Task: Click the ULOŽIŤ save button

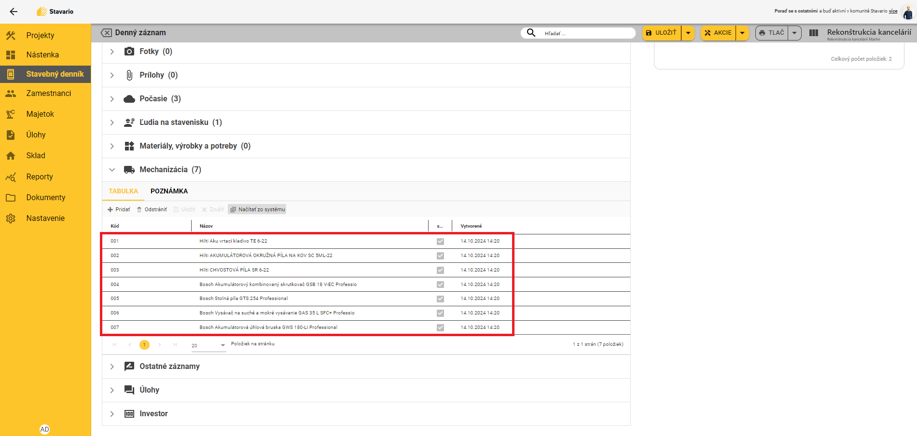Action: [662, 32]
